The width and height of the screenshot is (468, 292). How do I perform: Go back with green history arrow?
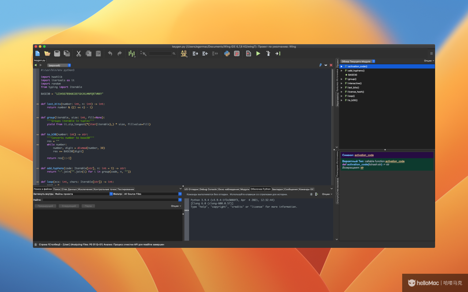point(35,65)
